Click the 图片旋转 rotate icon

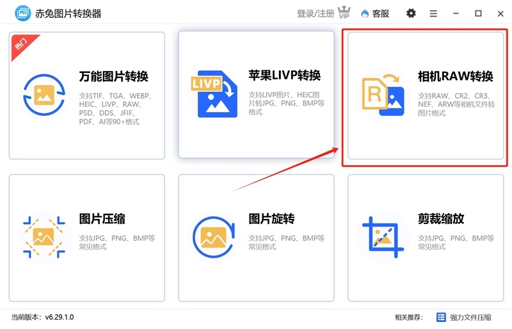tap(214, 237)
